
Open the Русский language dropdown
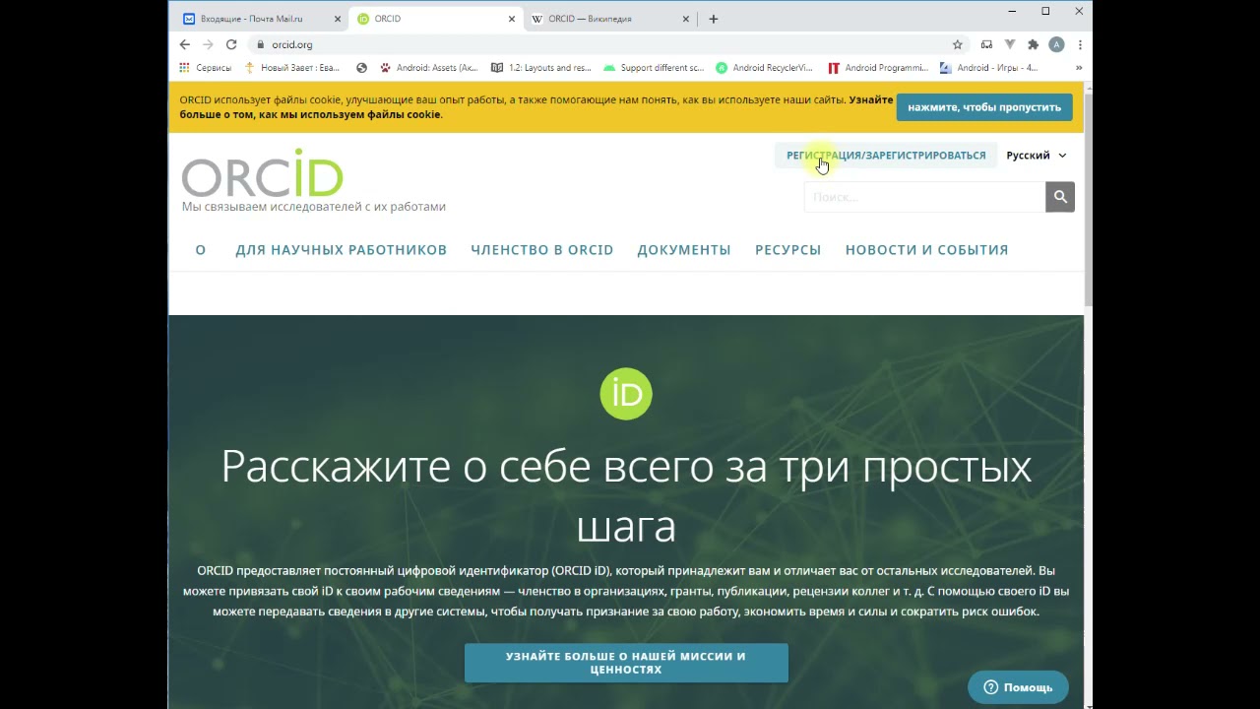click(x=1037, y=156)
